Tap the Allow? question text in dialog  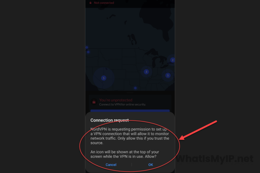[151, 156]
